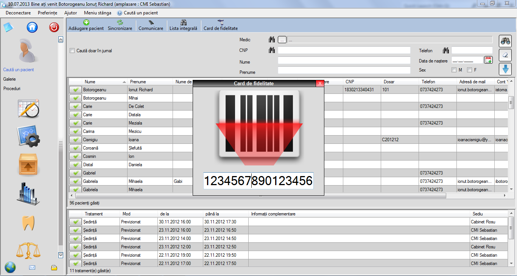
Task: Click the Card de fidelitate toolbar button
Action: 221,25
